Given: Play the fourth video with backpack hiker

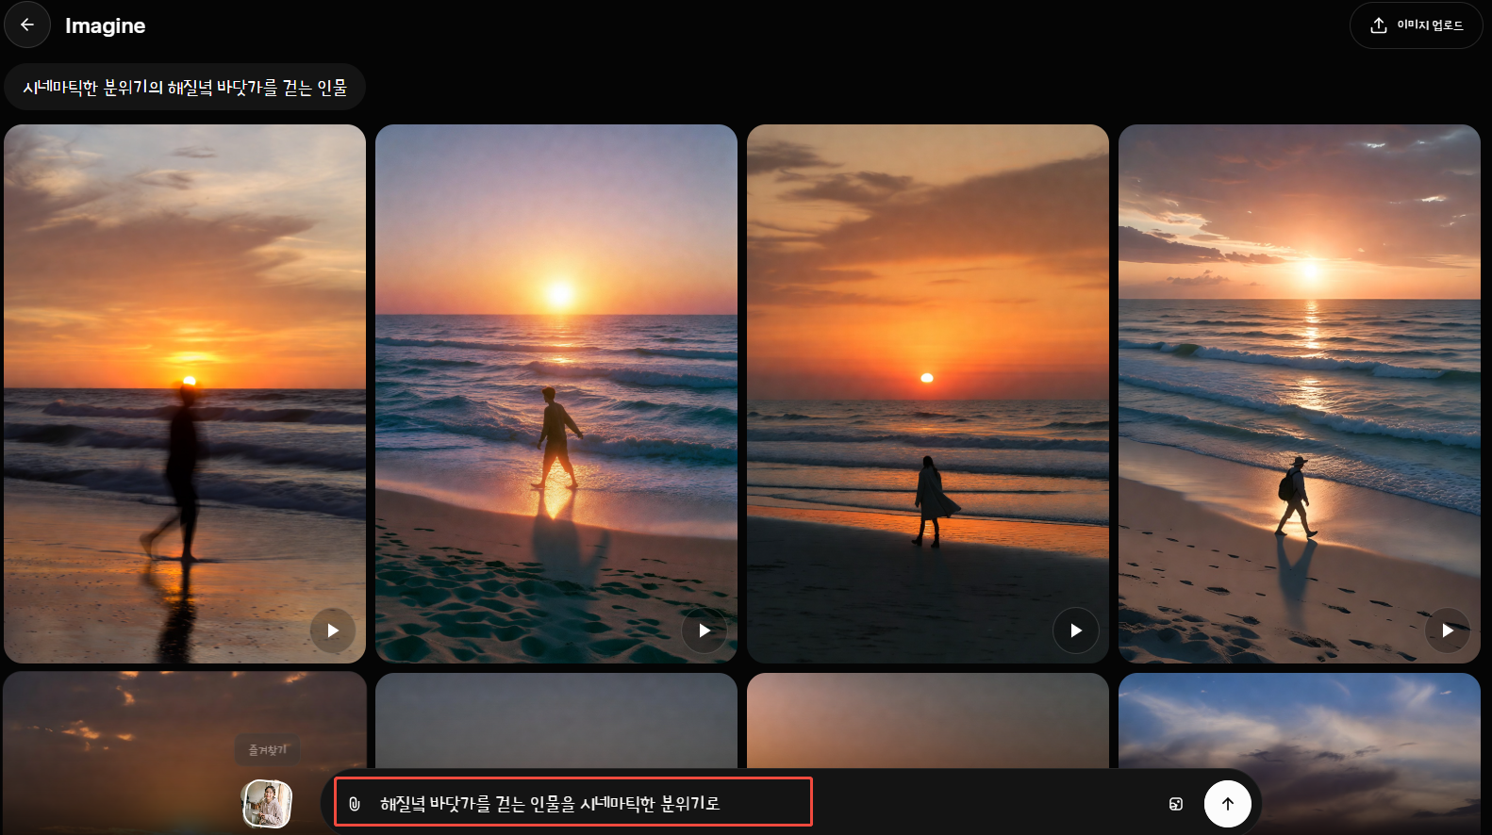Looking at the screenshot, I should pyautogui.click(x=1448, y=630).
